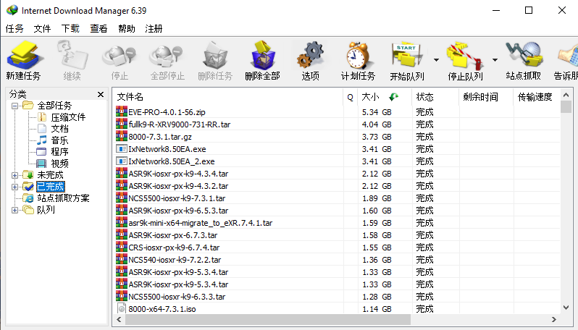Image resolution: width=578 pixels, height=330 pixels.
Task: Expand the 队列 tree node
Action: pyautogui.click(x=15, y=210)
